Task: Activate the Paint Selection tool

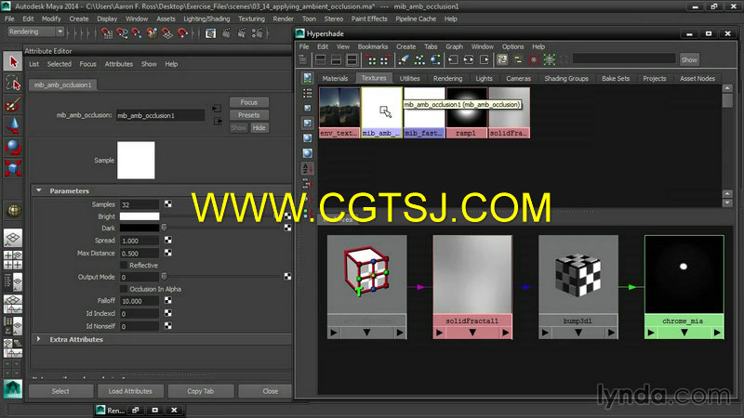Action: point(13,104)
